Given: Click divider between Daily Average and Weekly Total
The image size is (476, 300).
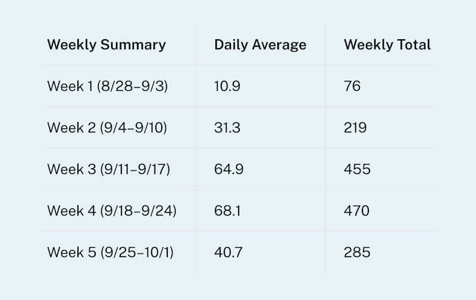Looking at the screenshot, I should click(325, 149).
